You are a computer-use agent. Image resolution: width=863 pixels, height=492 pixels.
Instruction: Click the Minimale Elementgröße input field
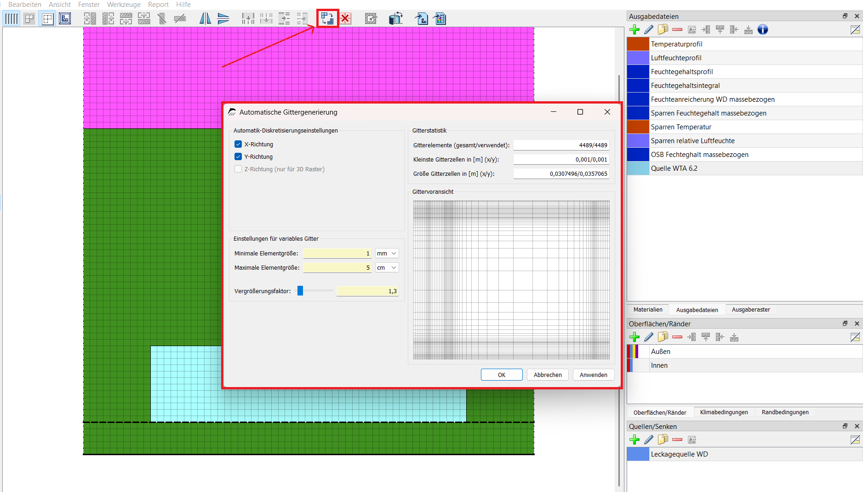click(337, 253)
